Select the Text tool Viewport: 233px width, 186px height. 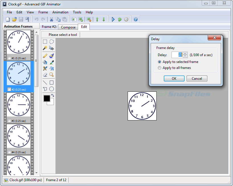click(52, 68)
